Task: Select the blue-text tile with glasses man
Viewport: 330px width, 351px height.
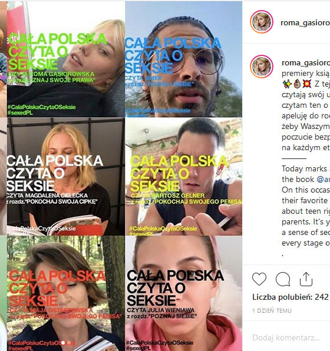Action: point(184,59)
